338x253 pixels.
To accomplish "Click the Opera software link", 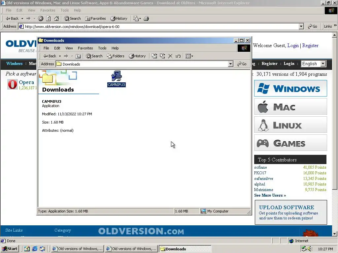I will click(x=26, y=82).
